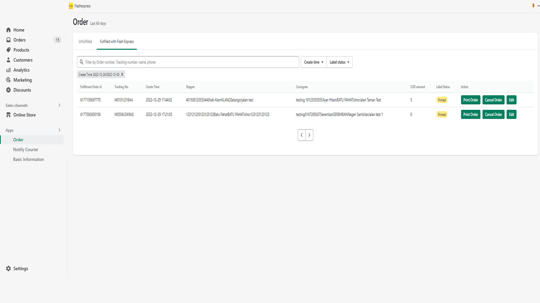Click the Flashexpress app logo icon
The height and width of the screenshot is (303, 540).
click(71, 6)
